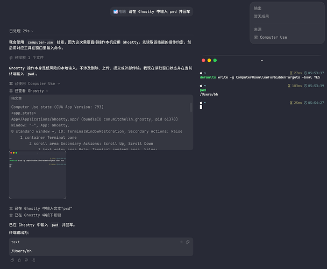Image resolution: width=327 pixels, height=269 pixels.
Task: Click the text label in the answer code block
Action: tap(16, 242)
